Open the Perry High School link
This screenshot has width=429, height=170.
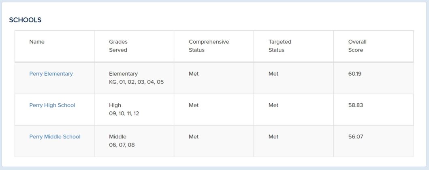point(52,105)
